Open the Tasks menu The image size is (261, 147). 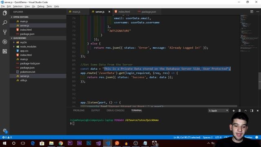pyautogui.click(x=49, y=7)
